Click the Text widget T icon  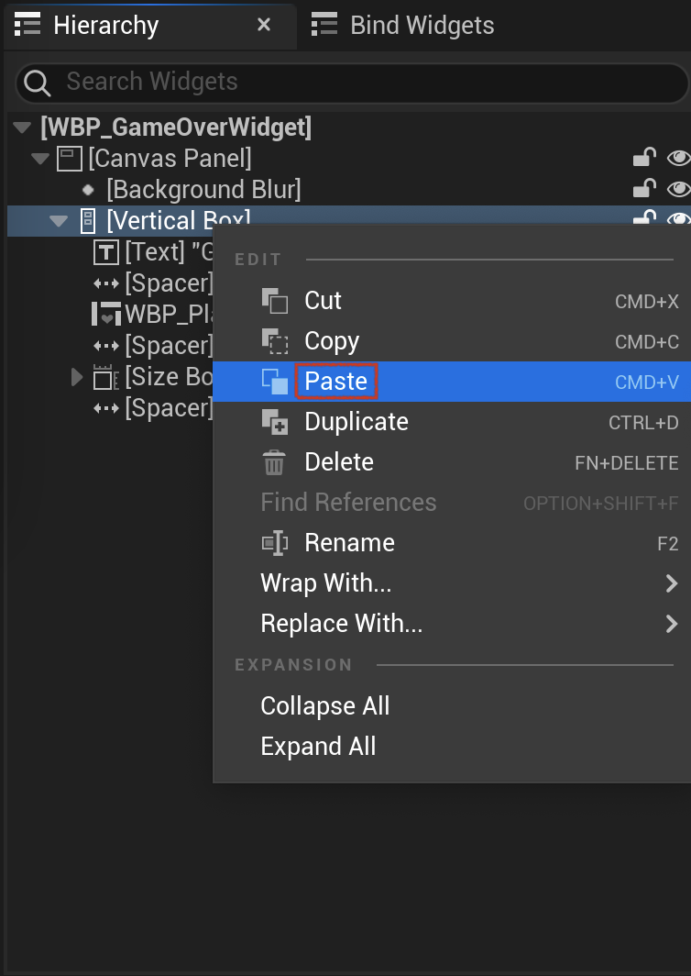106,252
